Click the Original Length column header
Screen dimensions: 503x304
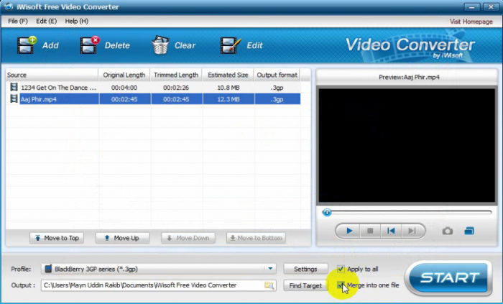[124, 75]
